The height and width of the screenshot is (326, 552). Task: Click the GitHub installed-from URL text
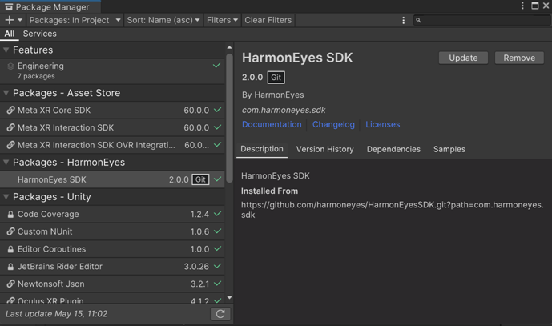click(393, 210)
